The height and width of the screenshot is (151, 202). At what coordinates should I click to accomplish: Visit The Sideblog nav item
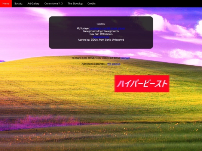pyautogui.click(x=75, y=4)
